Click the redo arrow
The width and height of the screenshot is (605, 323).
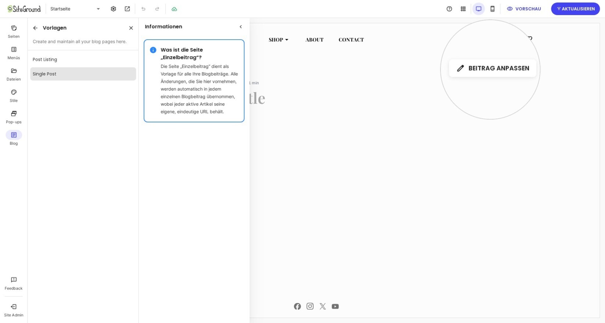(x=157, y=9)
